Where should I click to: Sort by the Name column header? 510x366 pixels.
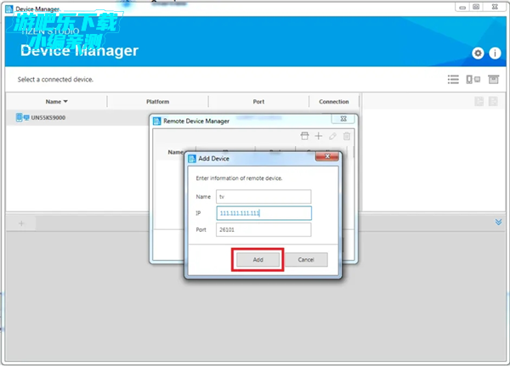pos(58,102)
